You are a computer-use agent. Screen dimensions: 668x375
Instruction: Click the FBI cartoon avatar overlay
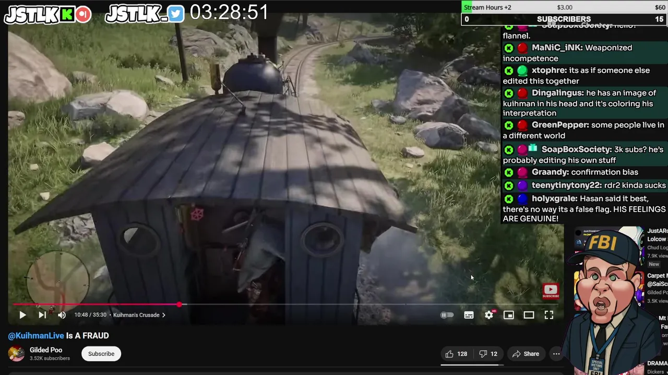[609, 302]
